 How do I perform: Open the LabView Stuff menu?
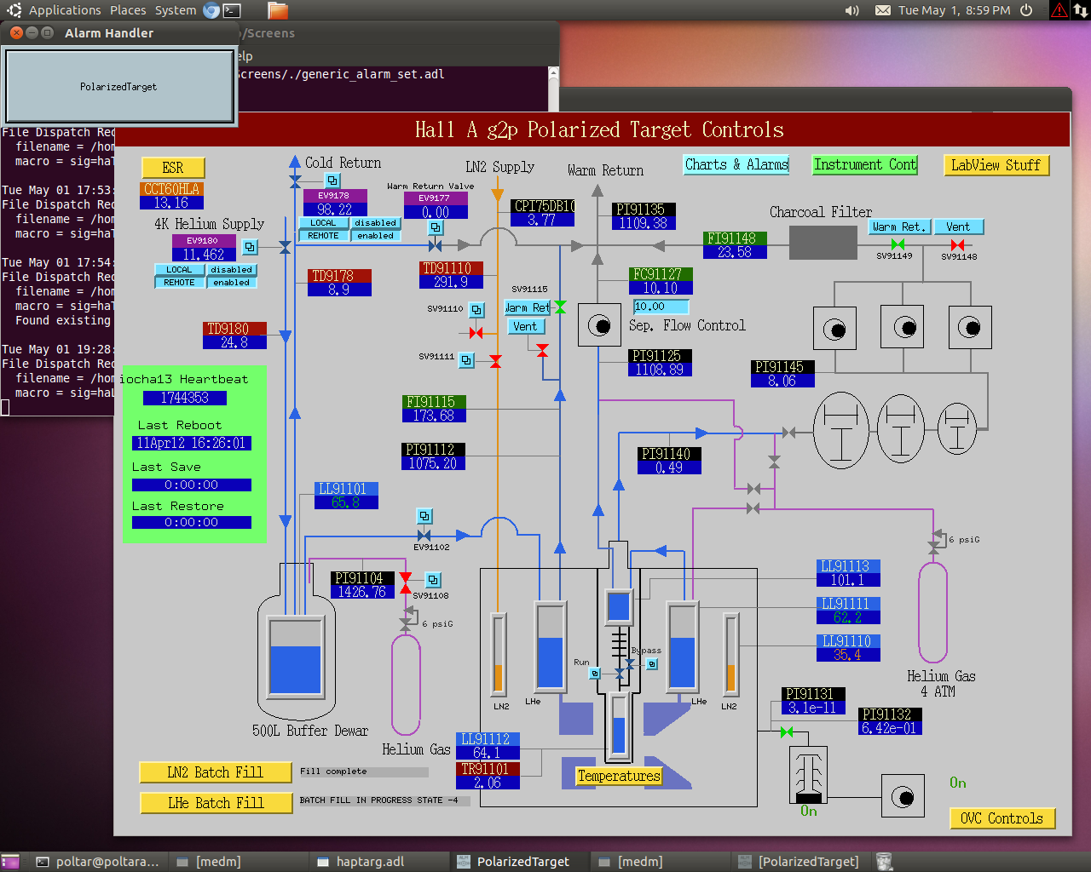tap(996, 165)
